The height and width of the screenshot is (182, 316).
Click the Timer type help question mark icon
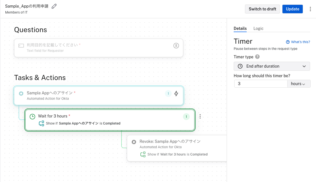point(257,57)
